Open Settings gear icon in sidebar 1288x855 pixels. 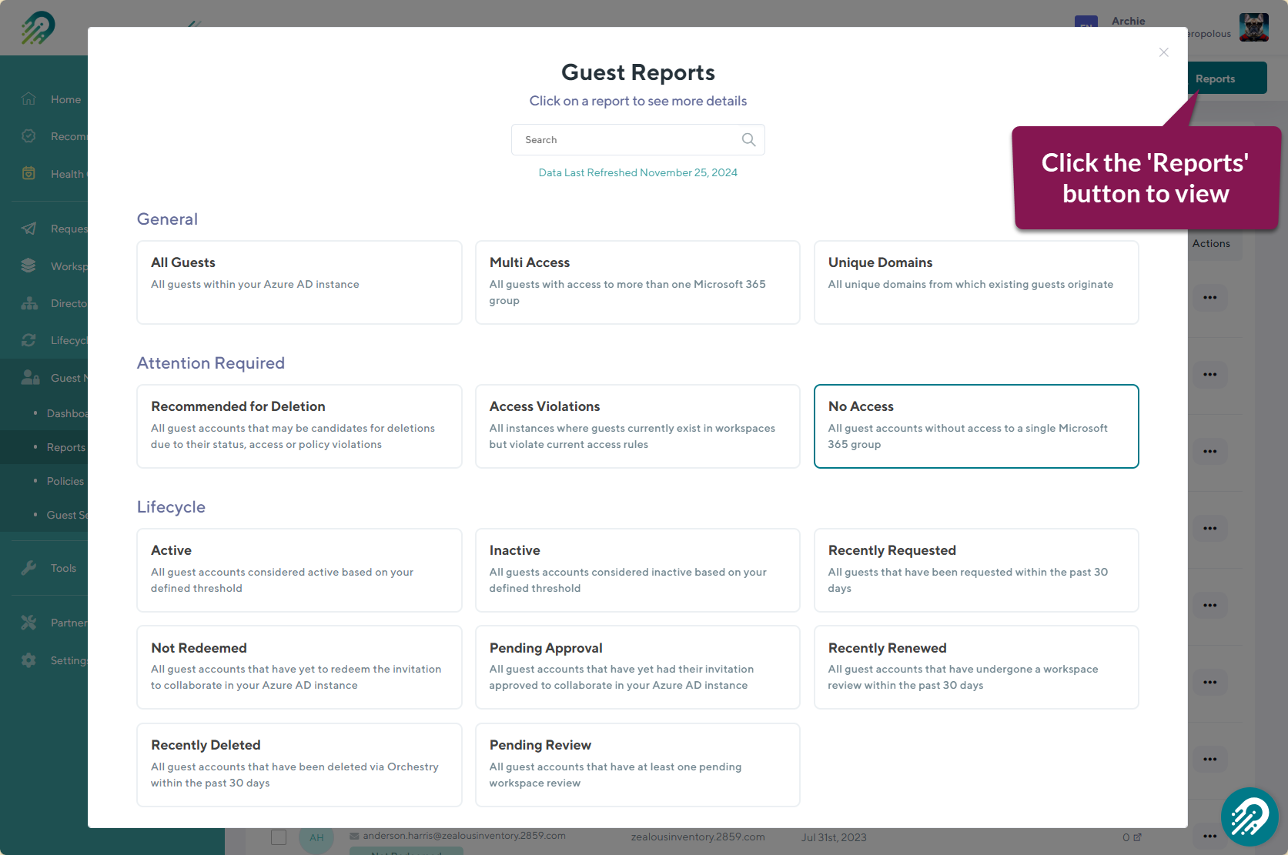coord(29,660)
